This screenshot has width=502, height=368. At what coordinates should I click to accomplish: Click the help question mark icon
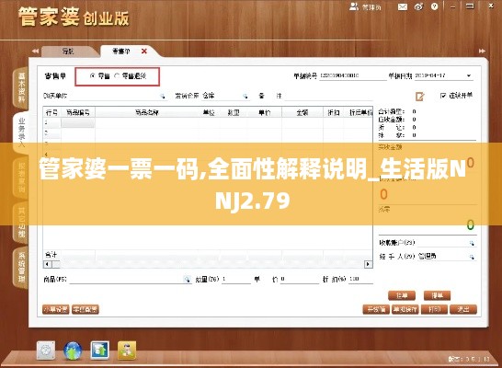click(434, 6)
